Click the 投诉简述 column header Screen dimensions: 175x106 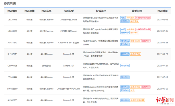click(101, 11)
